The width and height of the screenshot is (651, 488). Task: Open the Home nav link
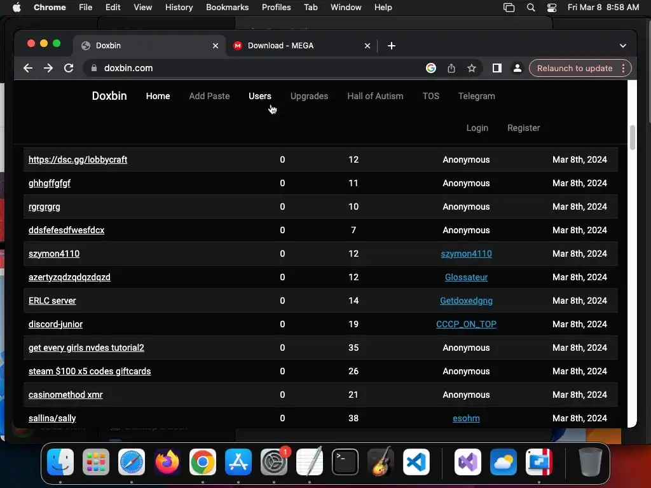coord(158,96)
